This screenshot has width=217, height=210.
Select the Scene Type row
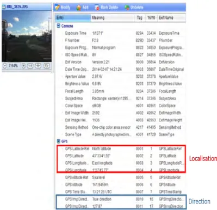pyautogui.click(x=121, y=134)
